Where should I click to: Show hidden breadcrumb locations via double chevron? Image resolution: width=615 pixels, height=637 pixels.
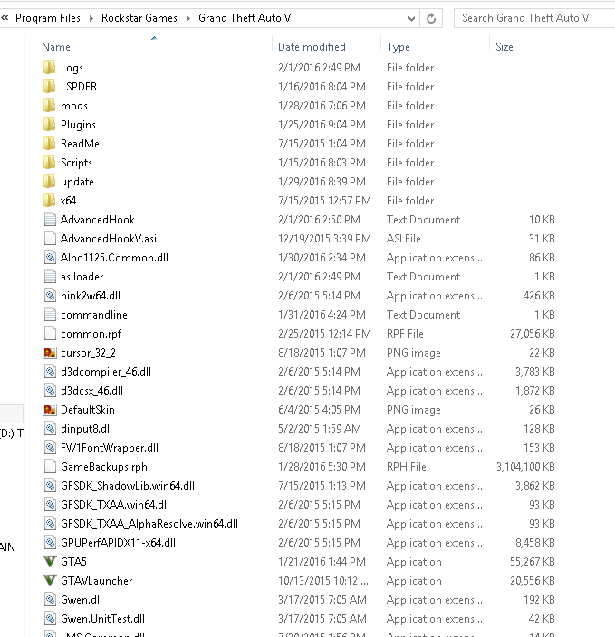click(x=5, y=17)
